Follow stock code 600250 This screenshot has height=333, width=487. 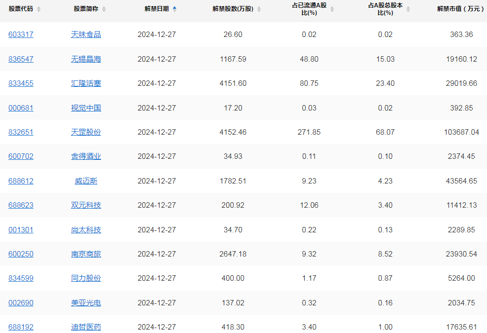point(21,254)
